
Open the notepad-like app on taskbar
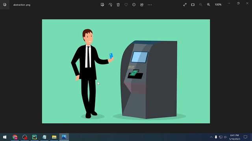coord(44,137)
